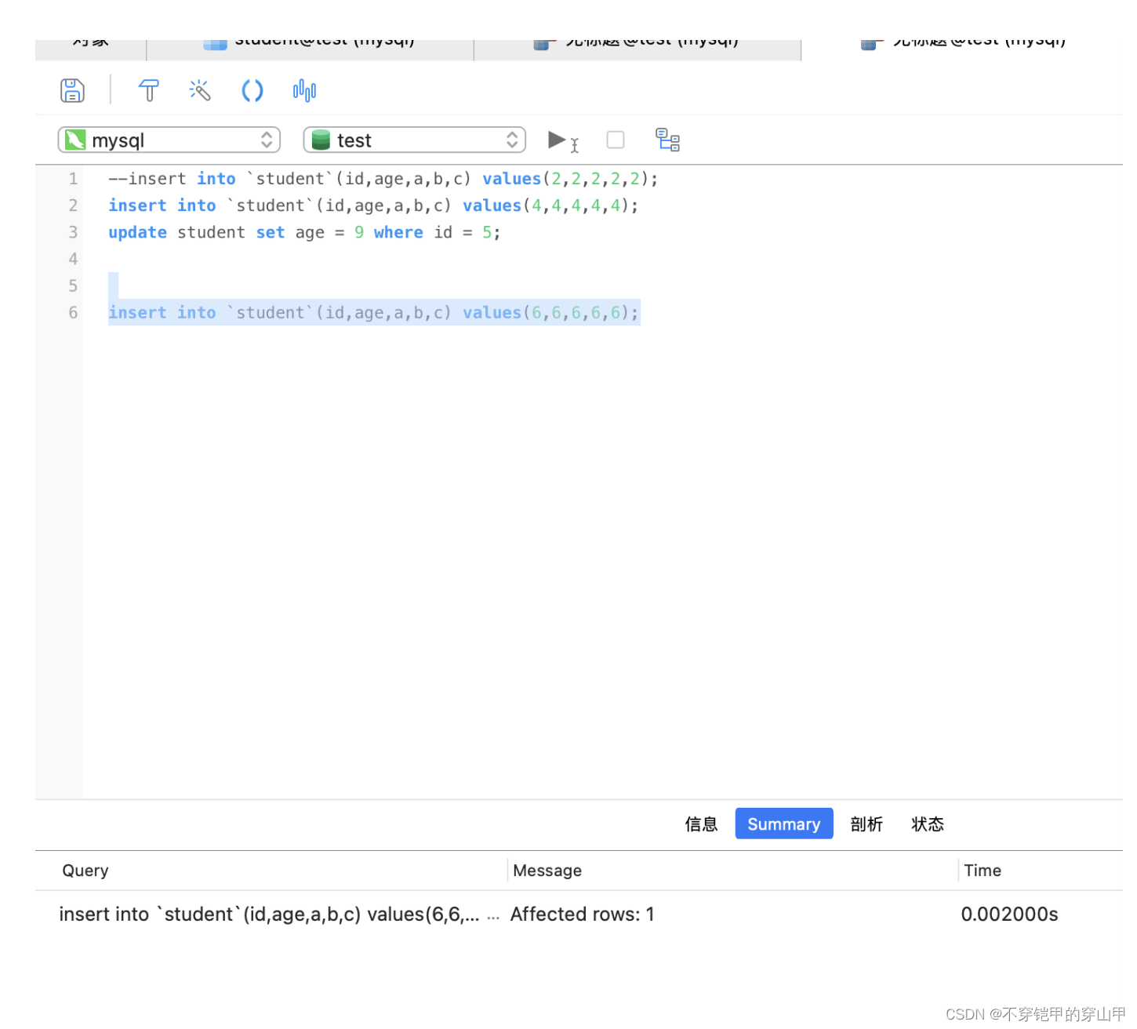1137x1029 pixels.
Task: Click the Time column header
Action: pyautogui.click(x=983, y=870)
